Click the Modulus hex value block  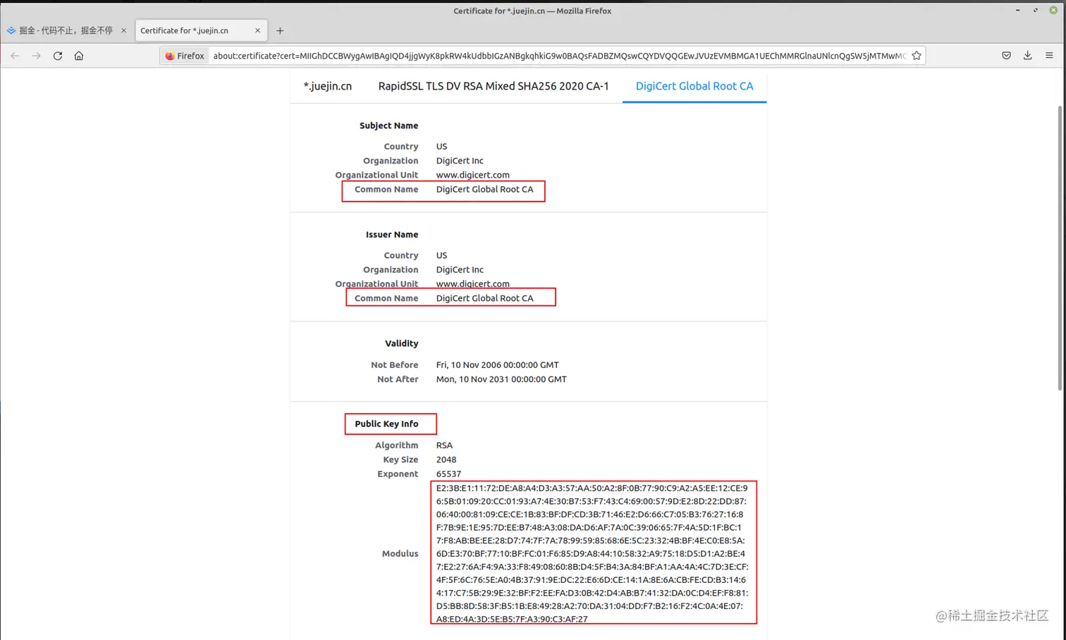pos(592,553)
